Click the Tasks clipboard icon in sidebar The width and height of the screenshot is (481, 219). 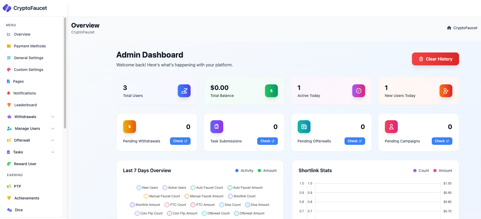pyautogui.click(x=8, y=152)
